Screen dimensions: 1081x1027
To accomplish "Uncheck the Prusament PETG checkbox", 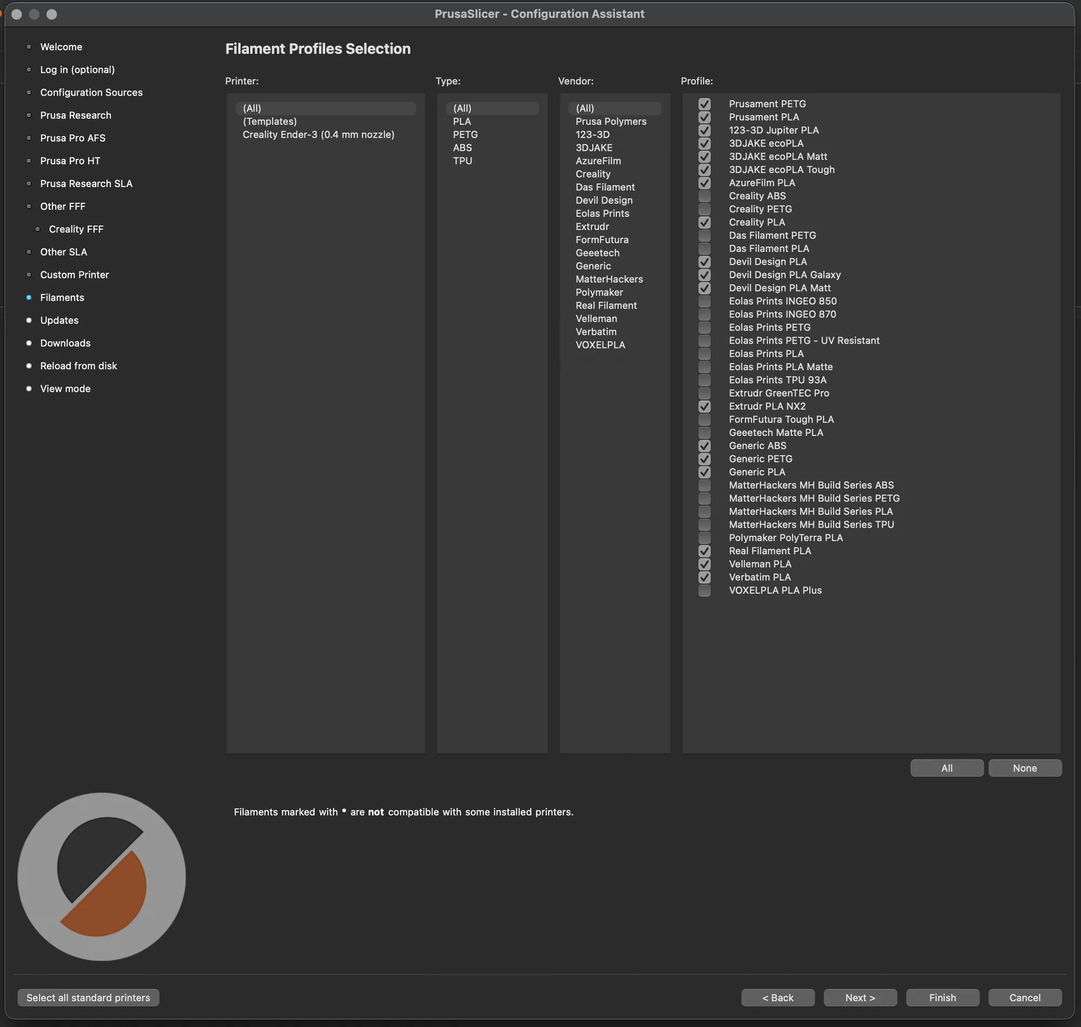I will [704, 104].
